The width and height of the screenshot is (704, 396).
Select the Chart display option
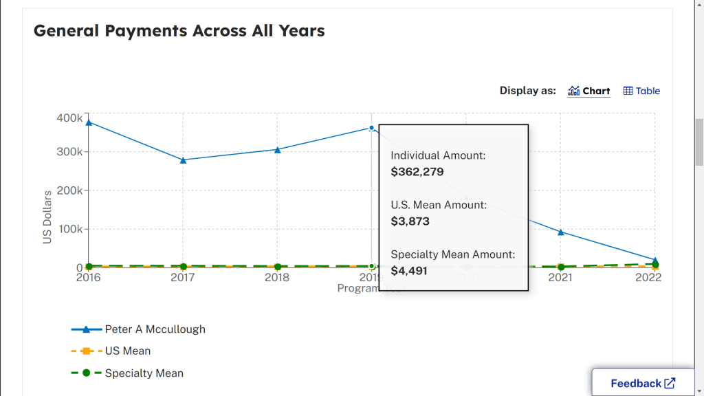(x=596, y=91)
